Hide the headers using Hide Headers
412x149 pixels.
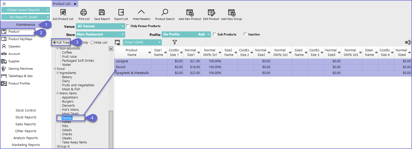(141, 12)
